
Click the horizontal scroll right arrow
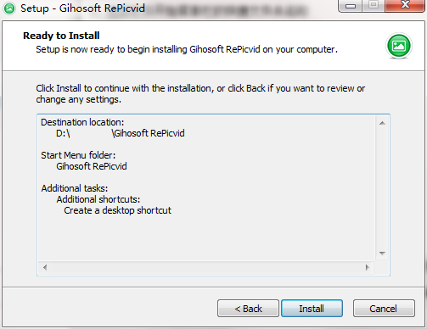pyautogui.click(x=368, y=267)
